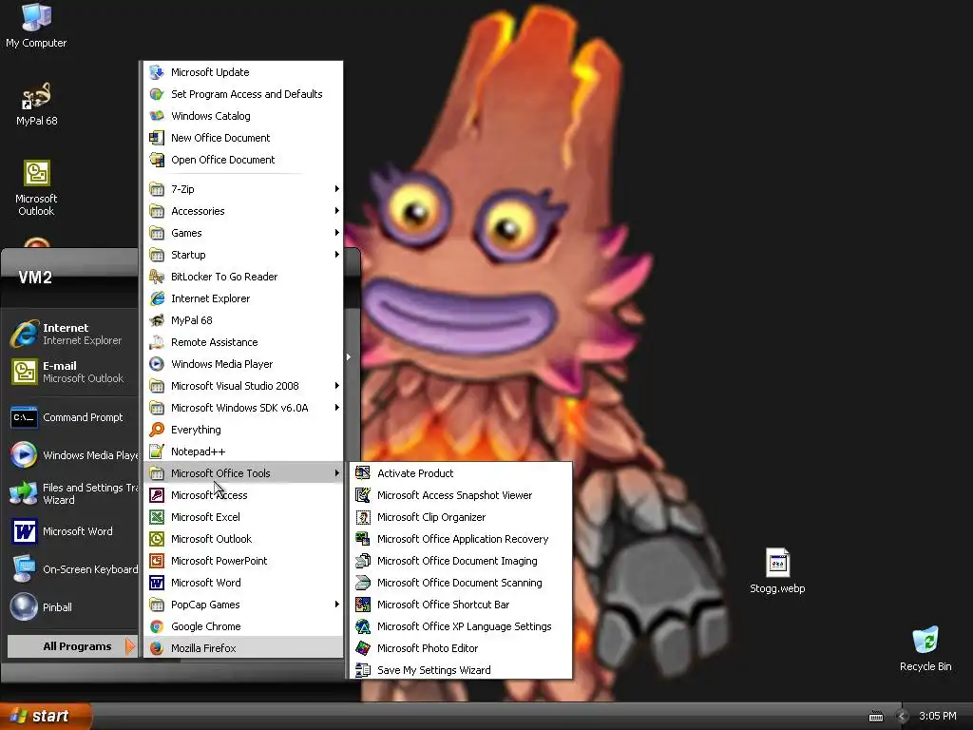Open Microsoft Clip Organizer

(x=461, y=517)
